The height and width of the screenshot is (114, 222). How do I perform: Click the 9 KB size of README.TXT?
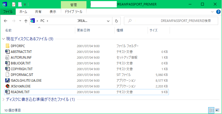pyautogui.click(x=164, y=92)
